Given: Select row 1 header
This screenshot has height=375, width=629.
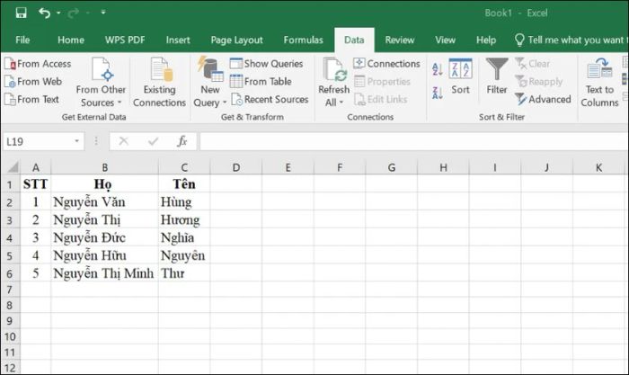Looking at the screenshot, I should tap(10, 184).
